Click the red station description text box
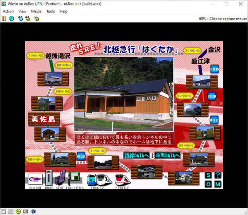Image resolution: width=248 pixels, height=215 pixels. tap(124, 139)
